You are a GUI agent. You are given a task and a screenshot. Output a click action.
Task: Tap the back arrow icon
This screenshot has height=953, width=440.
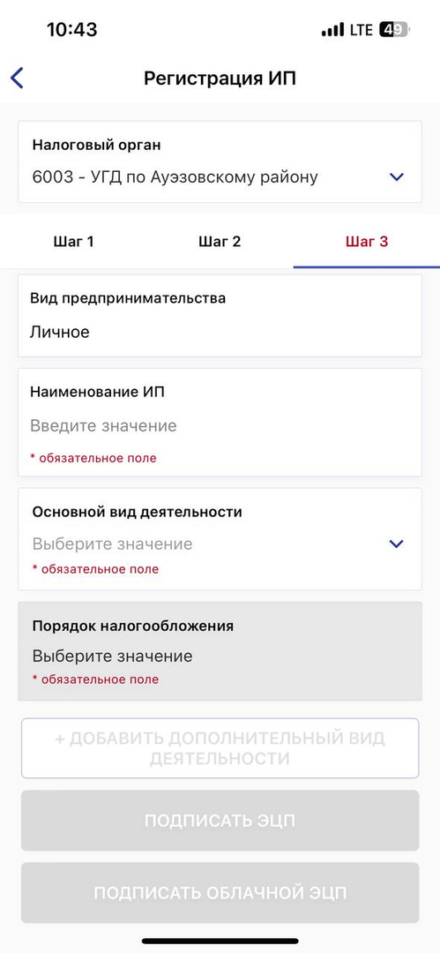pos(17,79)
